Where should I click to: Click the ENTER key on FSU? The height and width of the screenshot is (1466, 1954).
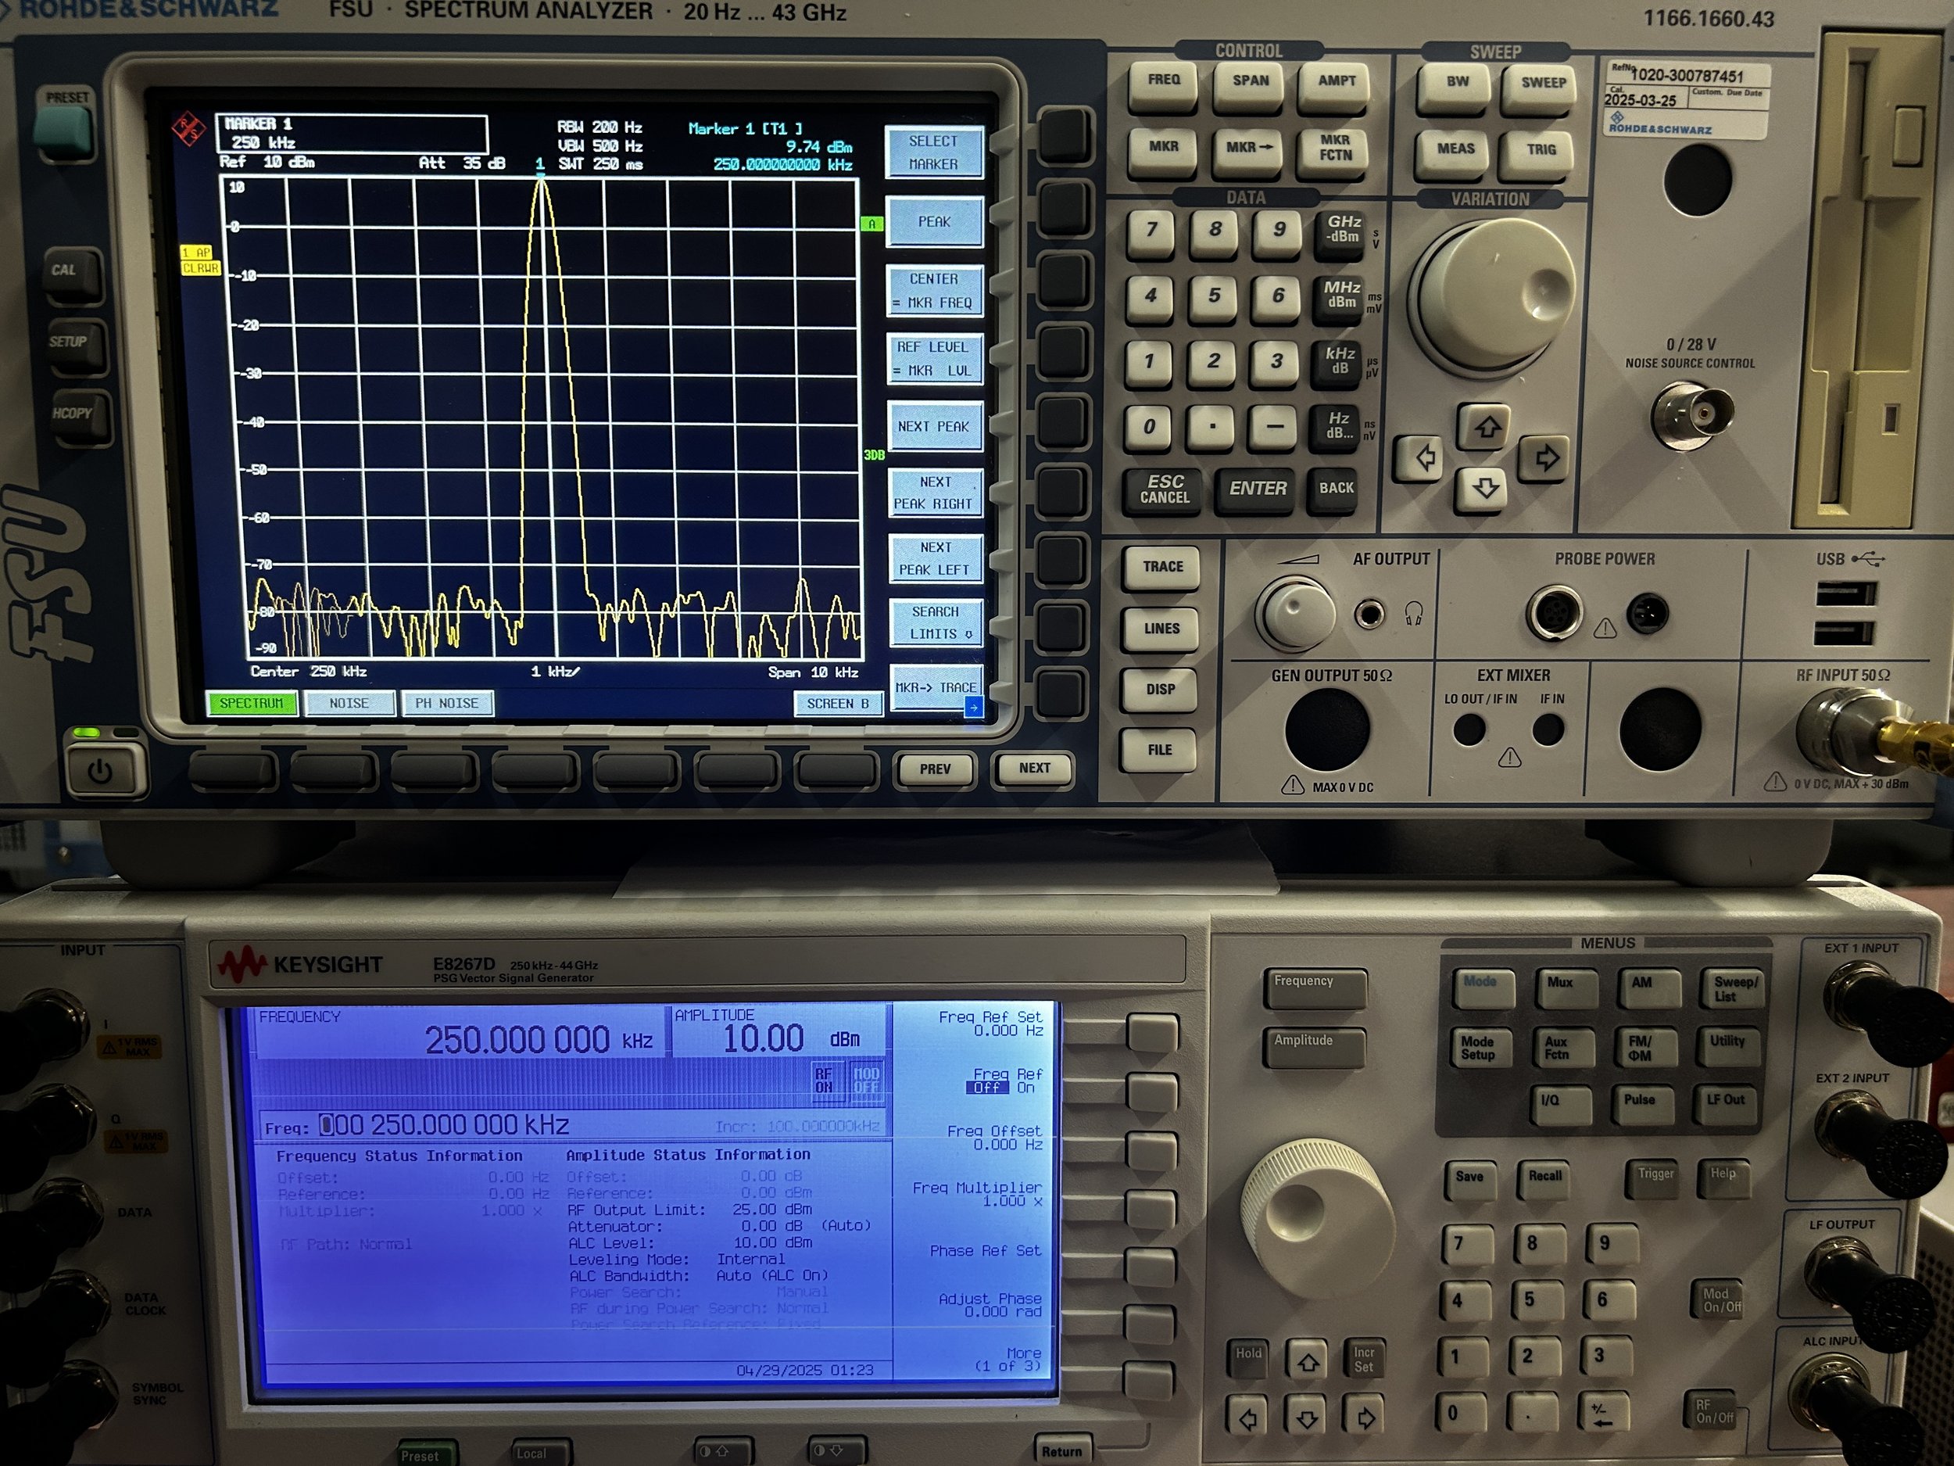pyautogui.click(x=1257, y=489)
